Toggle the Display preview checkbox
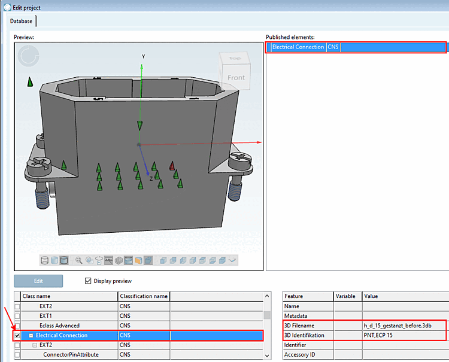The width and height of the screenshot is (449, 362). [89, 281]
